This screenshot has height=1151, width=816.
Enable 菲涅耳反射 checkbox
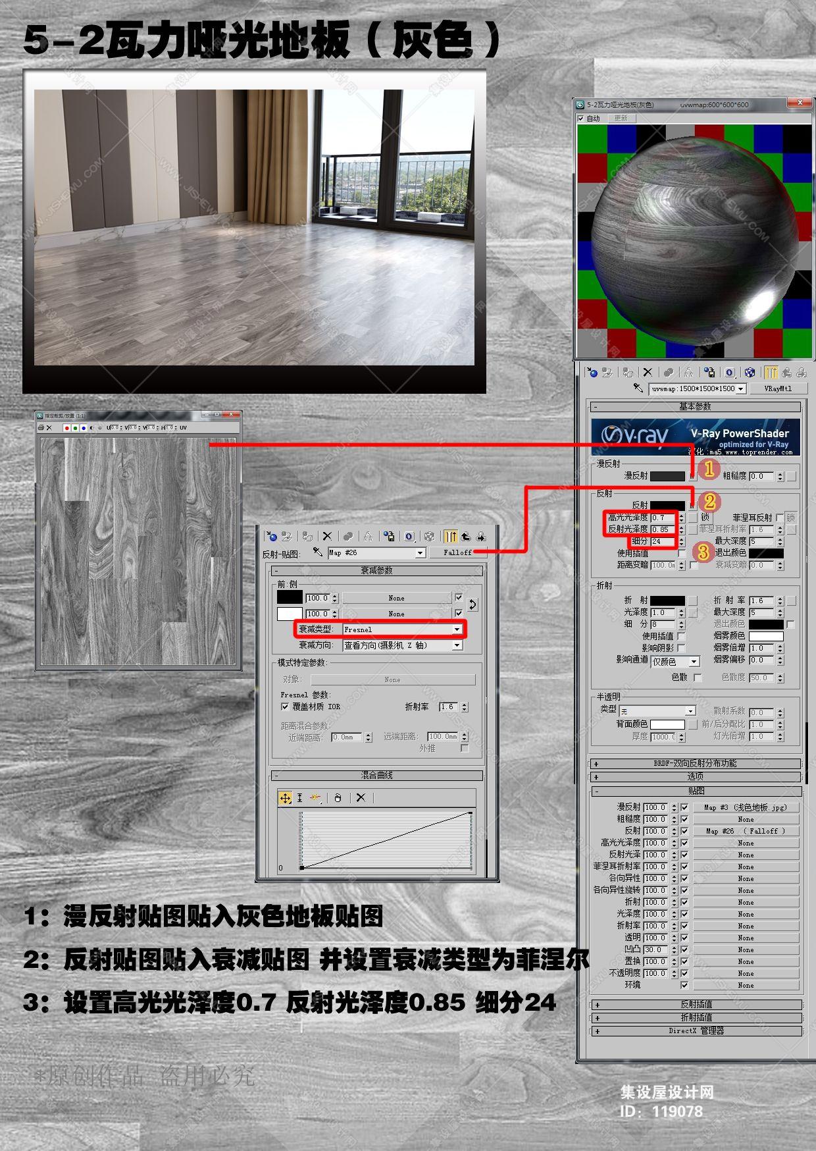click(x=780, y=518)
